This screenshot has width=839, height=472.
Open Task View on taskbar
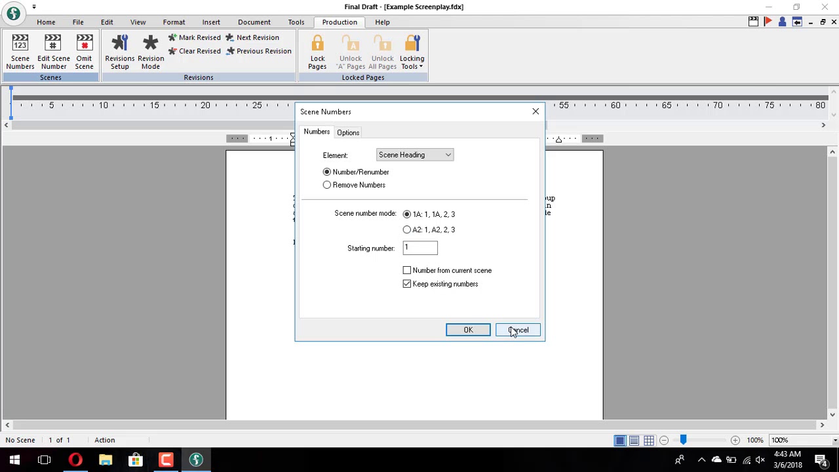pos(45,460)
